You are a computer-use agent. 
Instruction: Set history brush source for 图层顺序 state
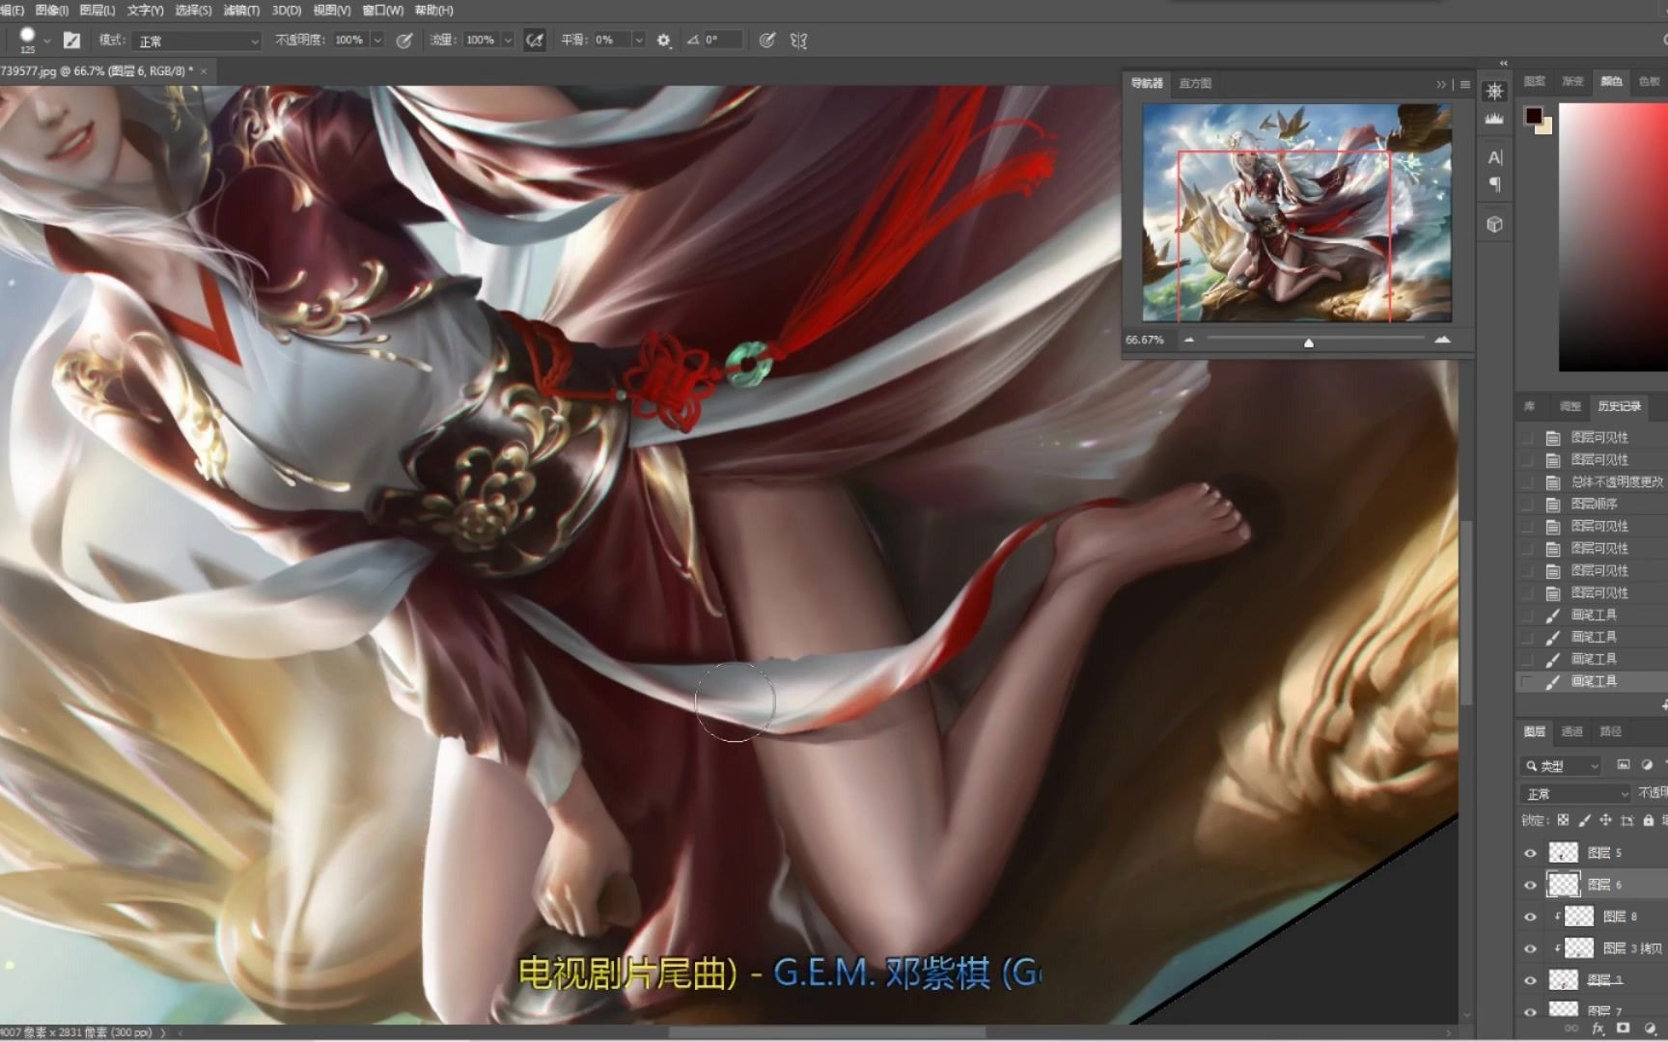(x=1527, y=504)
